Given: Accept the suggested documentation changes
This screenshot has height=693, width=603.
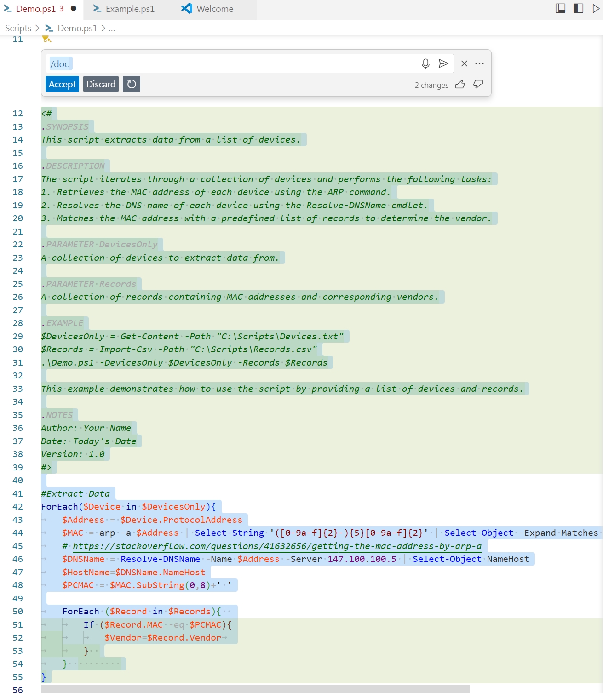Looking at the screenshot, I should click(x=62, y=84).
